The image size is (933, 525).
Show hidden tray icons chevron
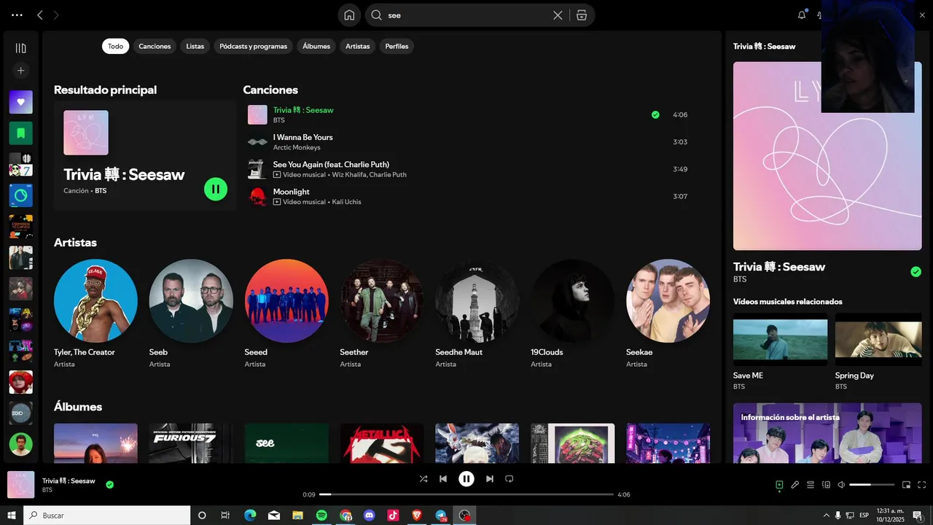(826, 516)
